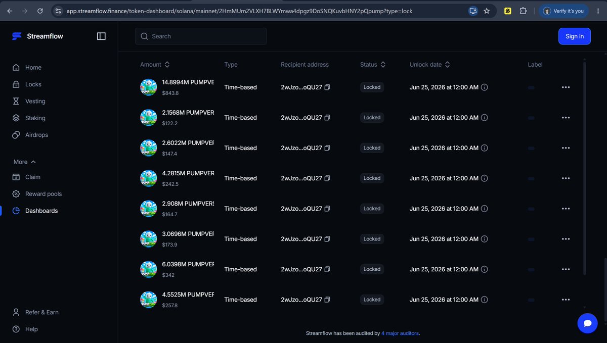Collapse the sidebar with the panel icon
Screen dimensions: 607x343
pos(101,36)
